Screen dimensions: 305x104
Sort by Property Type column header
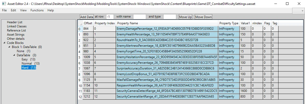pos(229,23)
